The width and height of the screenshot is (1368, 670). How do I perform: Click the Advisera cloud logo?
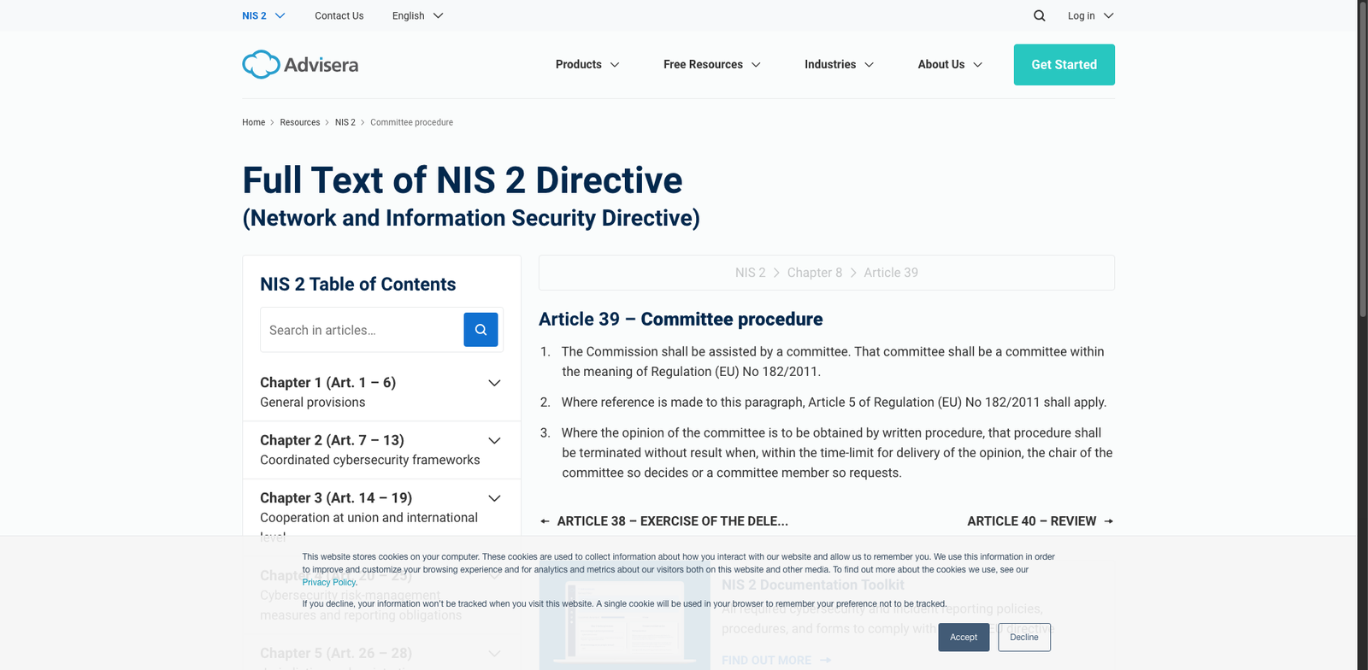[x=261, y=65]
